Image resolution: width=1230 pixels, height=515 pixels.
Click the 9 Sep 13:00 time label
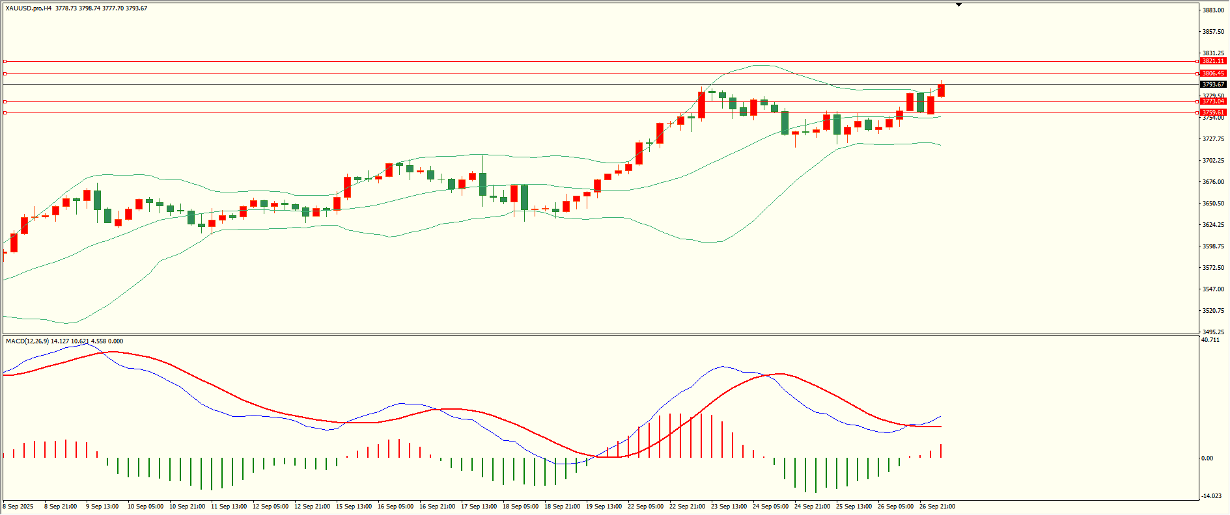102,507
